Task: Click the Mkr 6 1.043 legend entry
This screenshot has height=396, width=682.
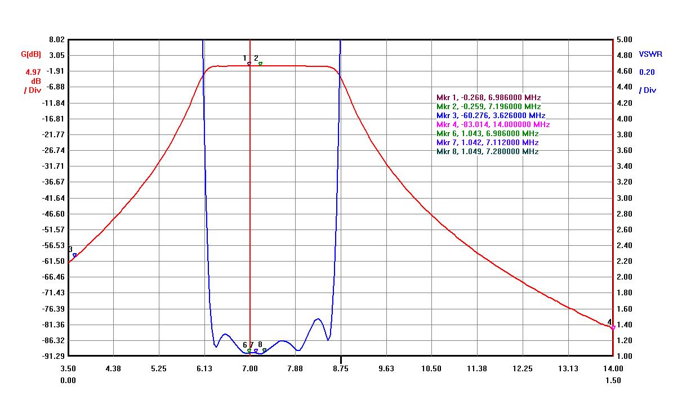Action: coord(487,133)
